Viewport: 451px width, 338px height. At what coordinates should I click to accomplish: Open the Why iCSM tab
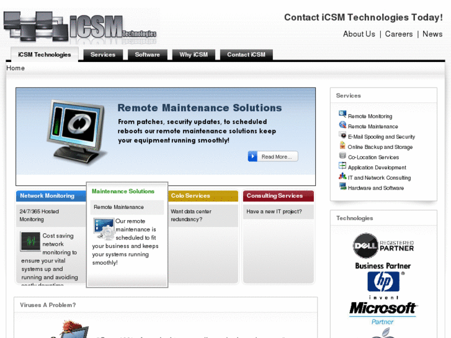(x=194, y=55)
